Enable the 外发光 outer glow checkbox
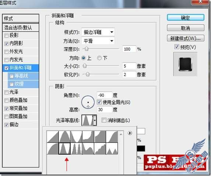Viewport: 211px width, 176px height. click(x=6, y=52)
